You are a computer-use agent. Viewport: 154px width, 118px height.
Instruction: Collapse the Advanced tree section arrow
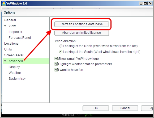pos(5,61)
